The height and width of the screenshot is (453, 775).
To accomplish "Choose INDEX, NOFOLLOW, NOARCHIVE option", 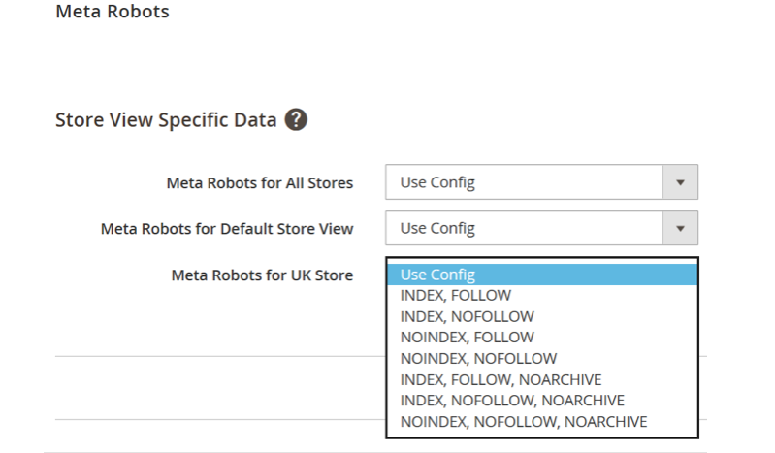I will [542, 401].
